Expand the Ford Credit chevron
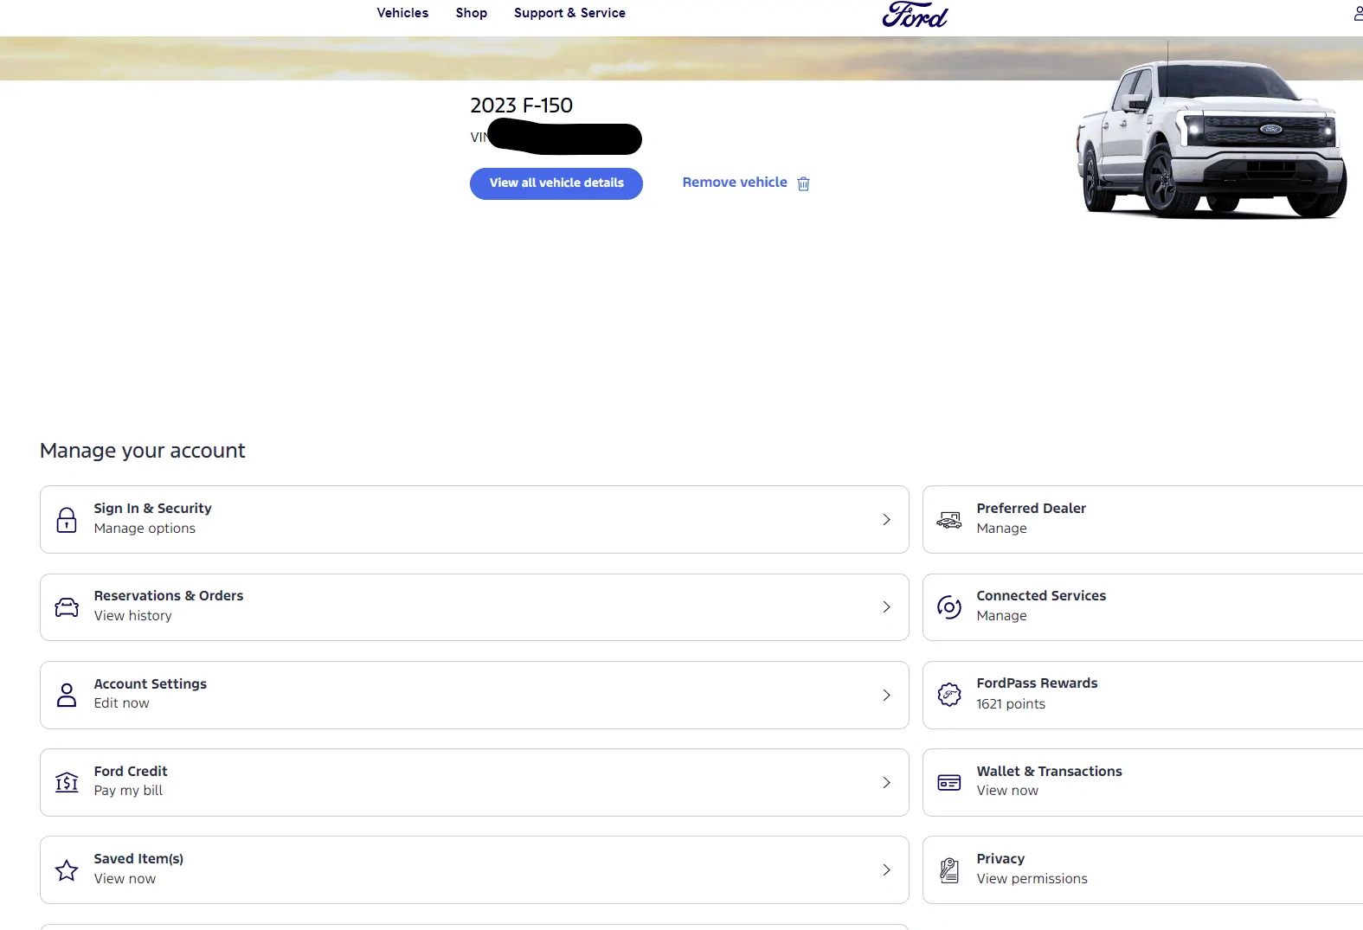Screen dimensions: 1363x930 (886, 782)
